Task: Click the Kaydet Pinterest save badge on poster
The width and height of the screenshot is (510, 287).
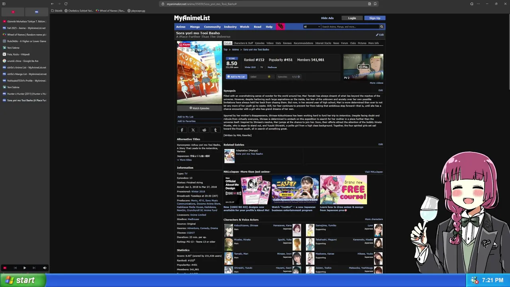Action: click(x=185, y=45)
